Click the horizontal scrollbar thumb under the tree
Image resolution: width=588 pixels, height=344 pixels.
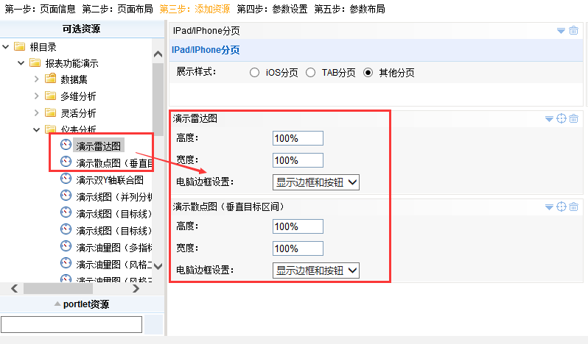(x=58, y=288)
